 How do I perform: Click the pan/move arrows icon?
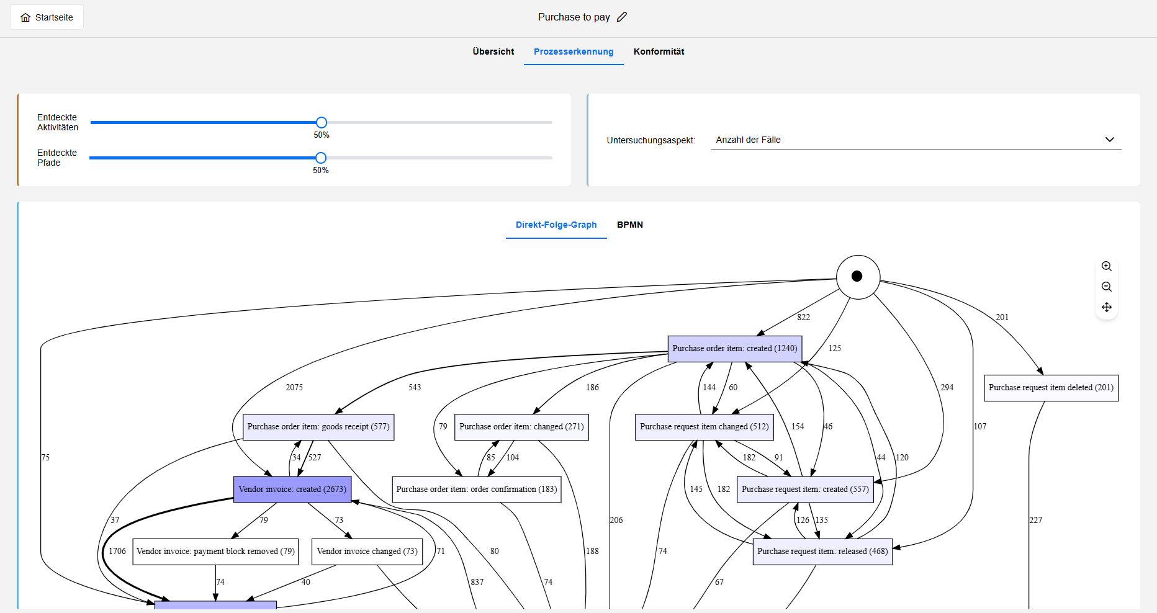pyautogui.click(x=1106, y=307)
